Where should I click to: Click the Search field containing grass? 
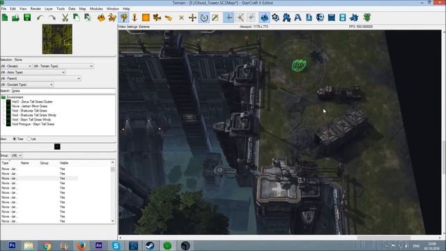(x=63, y=91)
